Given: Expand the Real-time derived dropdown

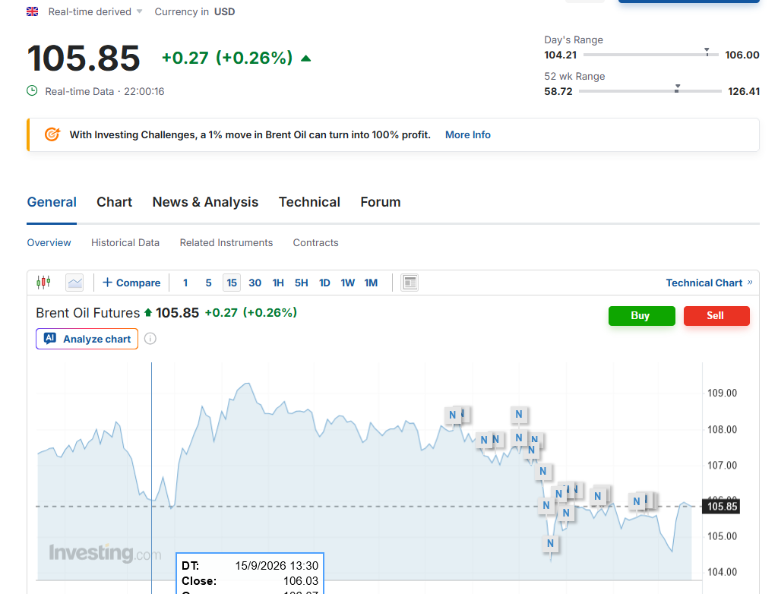Looking at the screenshot, I should click(95, 11).
